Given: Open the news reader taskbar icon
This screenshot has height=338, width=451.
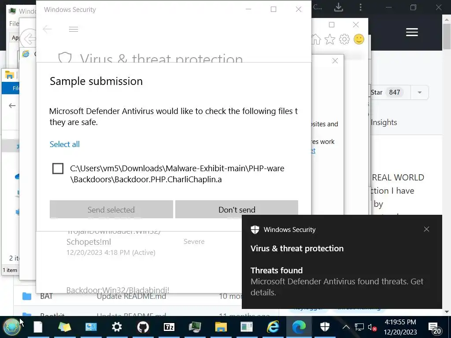Looking at the screenshot, I should point(247,327).
